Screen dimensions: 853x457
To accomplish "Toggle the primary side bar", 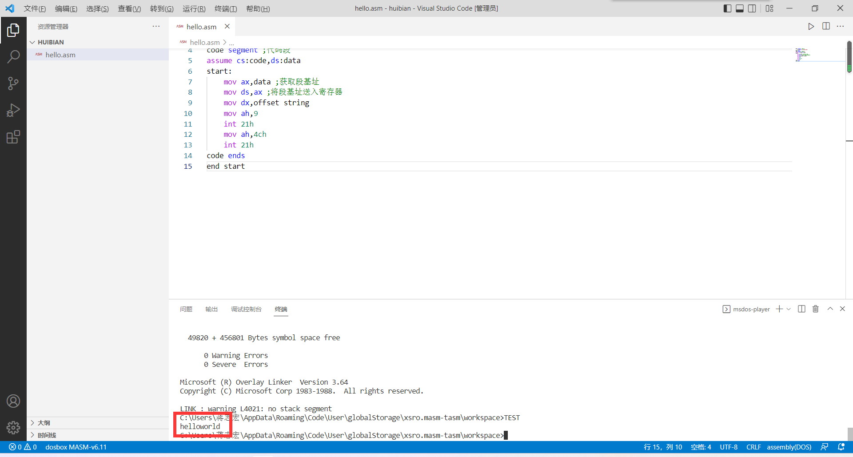I will coord(727,8).
